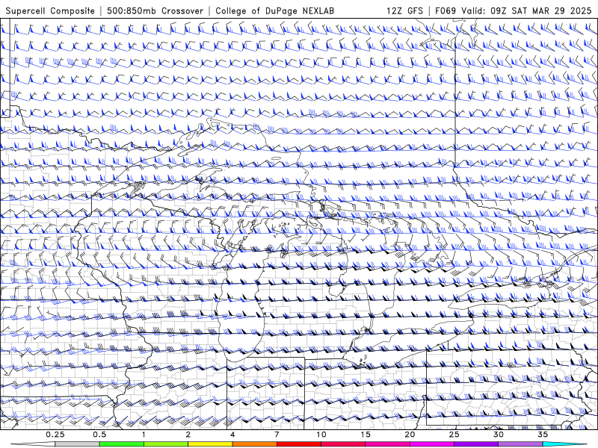598x448 pixels.
Task: Click the crimson 10–15 legend segment
Action: tap(343, 444)
